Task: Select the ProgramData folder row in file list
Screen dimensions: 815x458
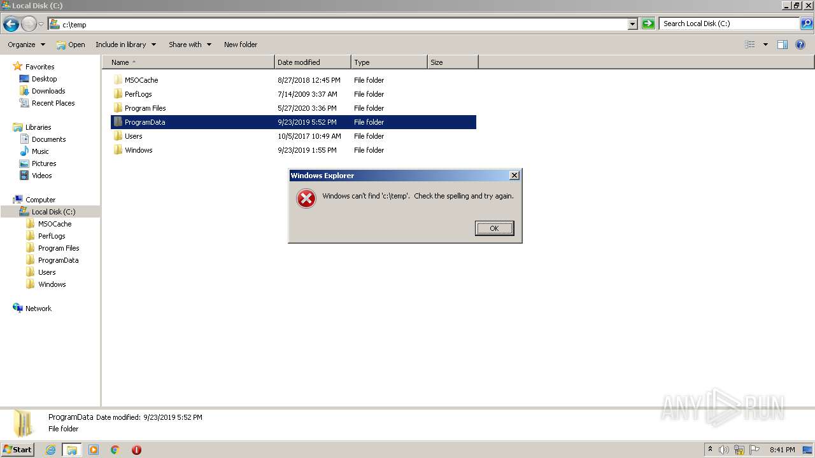Action: (x=294, y=122)
